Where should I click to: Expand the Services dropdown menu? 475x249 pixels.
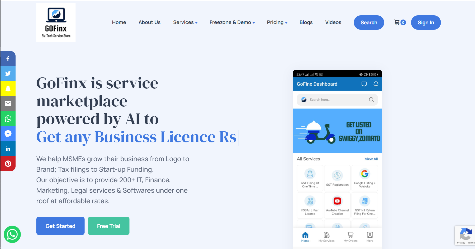click(185, 23)
